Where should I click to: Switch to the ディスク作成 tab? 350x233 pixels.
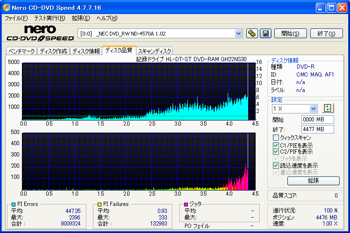click(54, 51)
